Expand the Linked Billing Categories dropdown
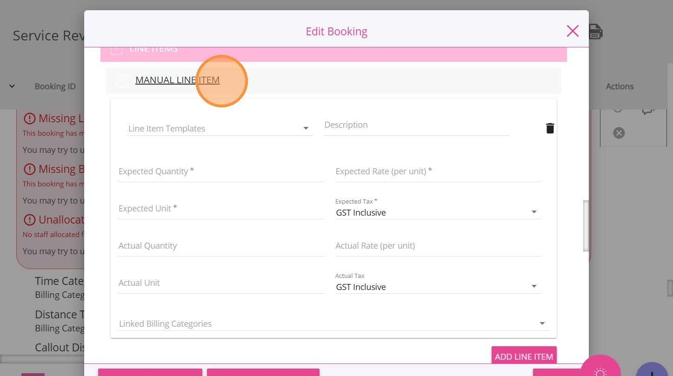This screenshot has height=376, width=673. pyautogui.click(x=333, y=324)
